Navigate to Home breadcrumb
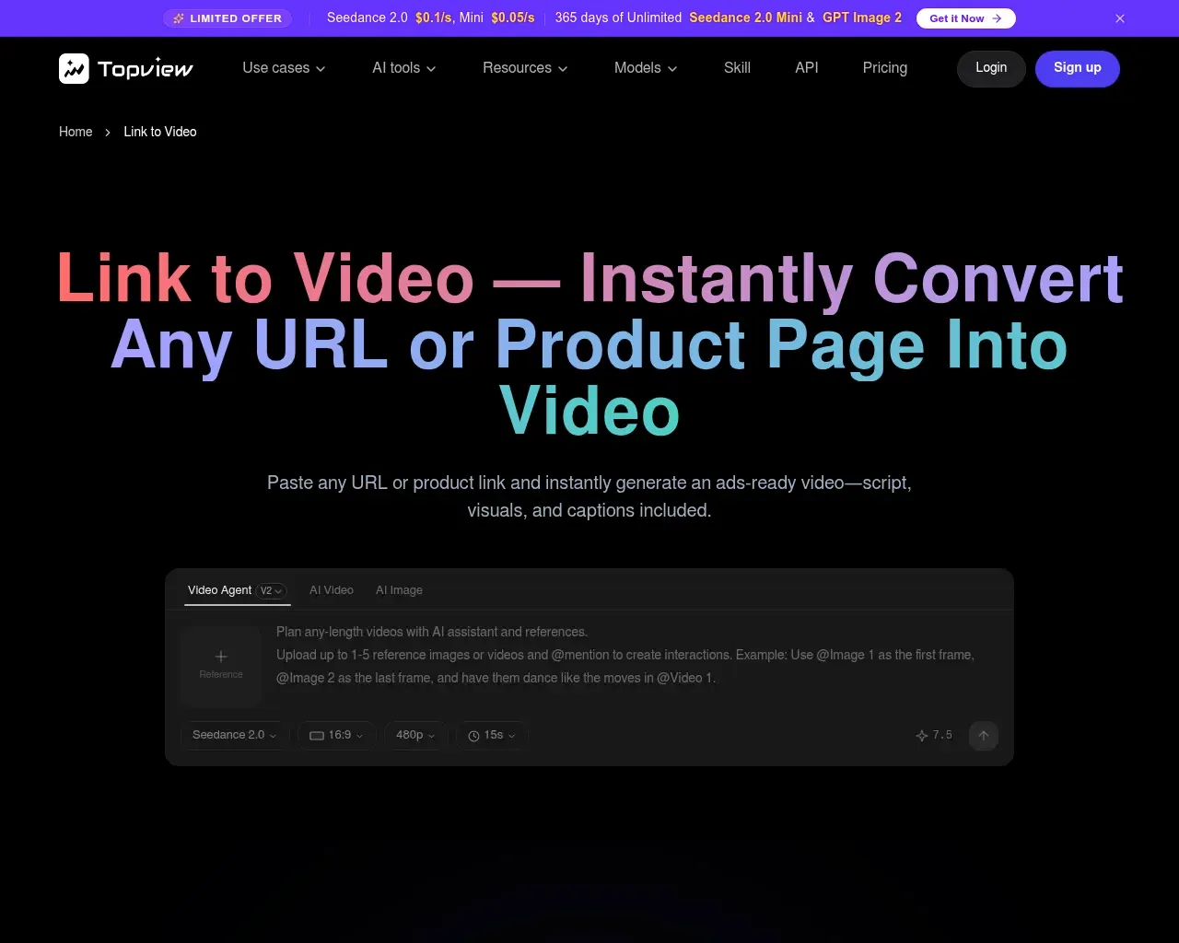Image resolution: width=1179 pixels, height=943 pixels. 76,132
